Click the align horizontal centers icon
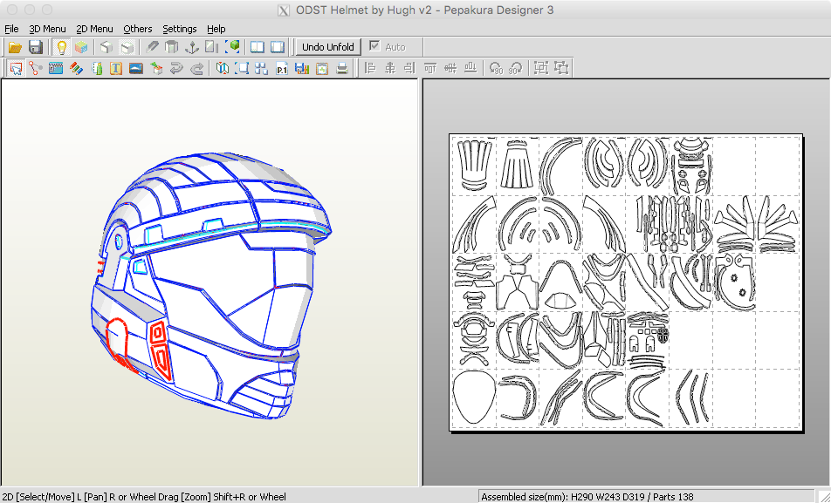 tap(390, 68)
